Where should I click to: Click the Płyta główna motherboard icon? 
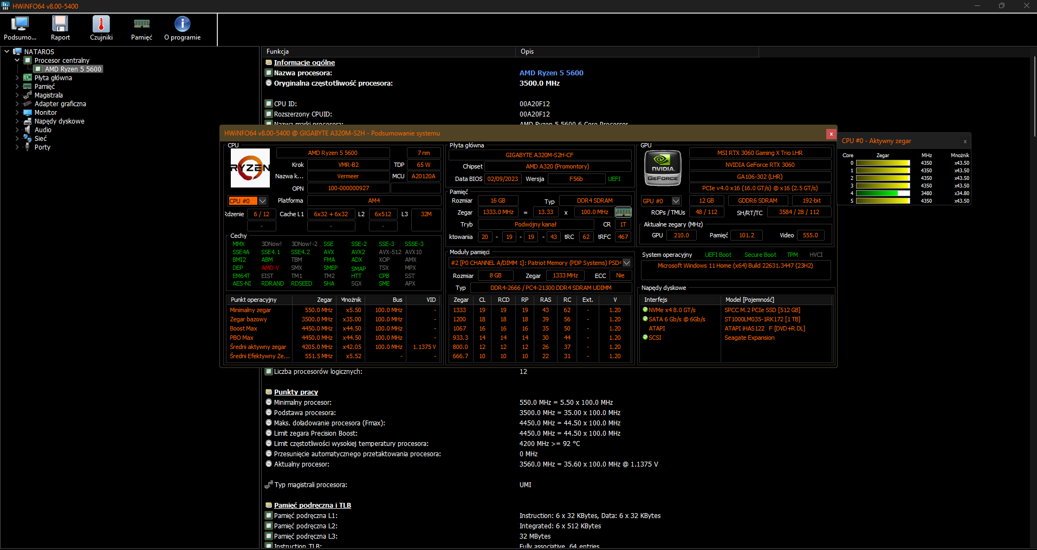click(x=28, y=77)
